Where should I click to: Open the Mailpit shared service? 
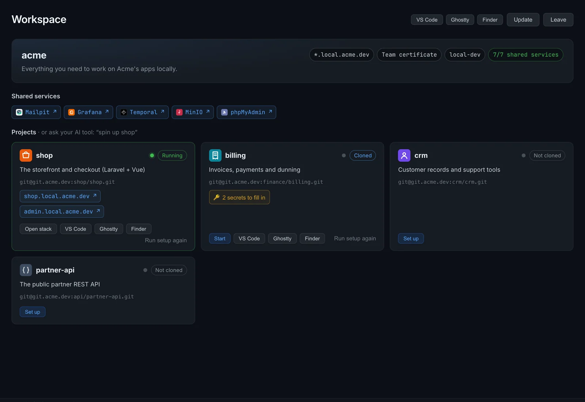36,112
